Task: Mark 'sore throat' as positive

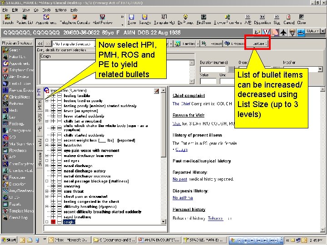Action: click(54, 191)
